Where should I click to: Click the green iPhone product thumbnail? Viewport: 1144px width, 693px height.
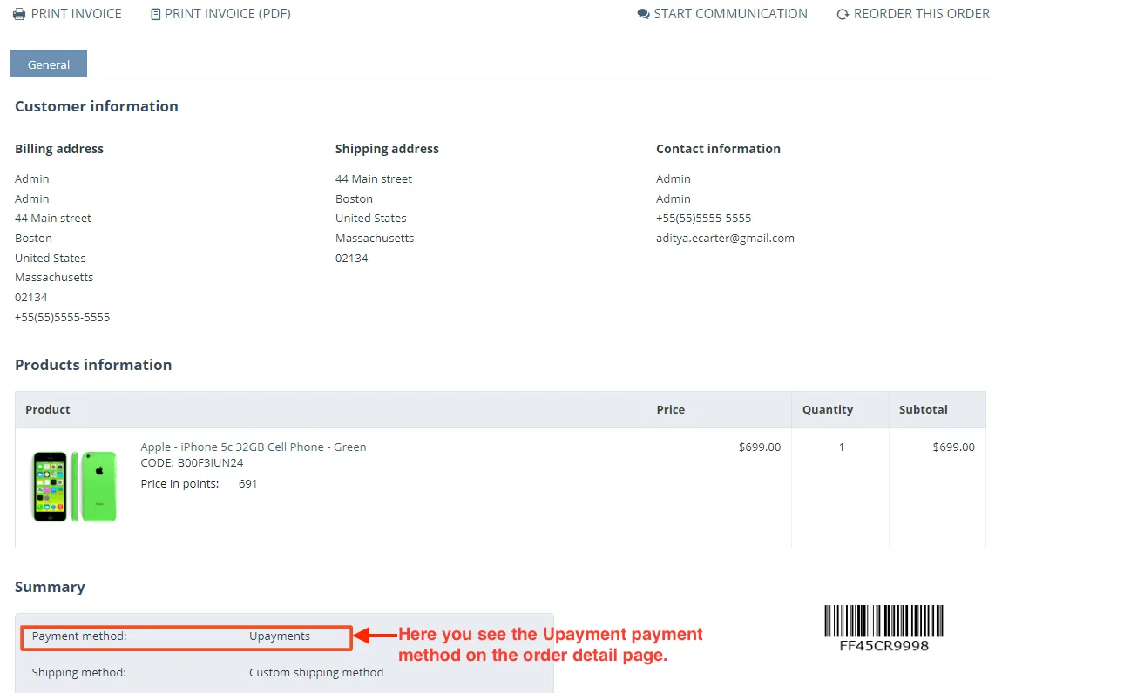75,486
